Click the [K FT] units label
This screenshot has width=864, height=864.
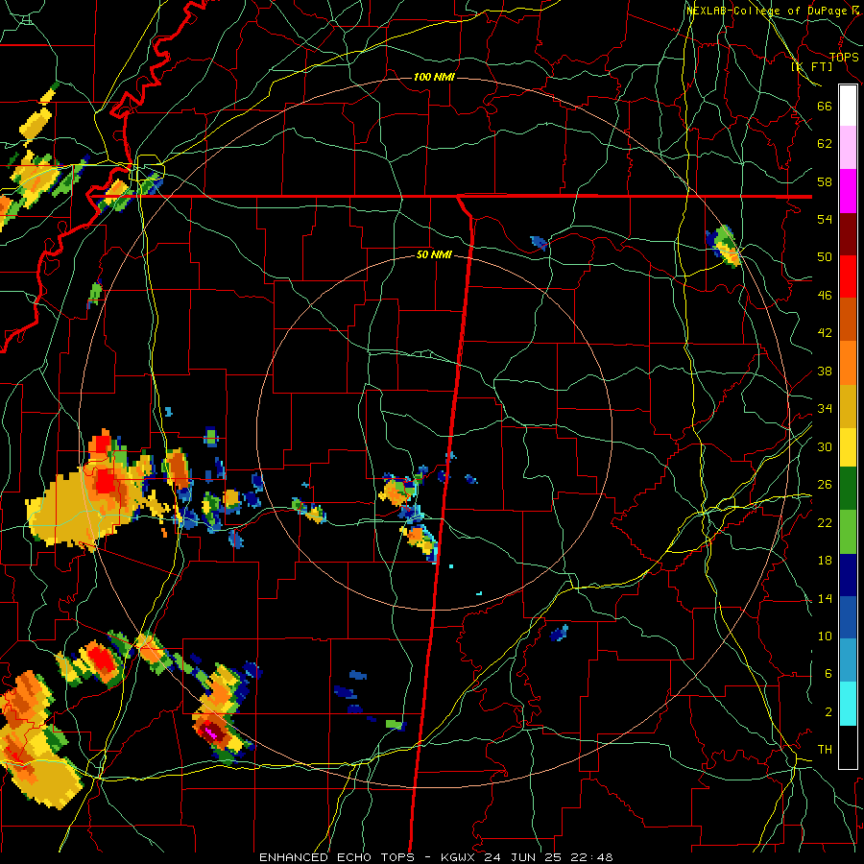point(811,66)
